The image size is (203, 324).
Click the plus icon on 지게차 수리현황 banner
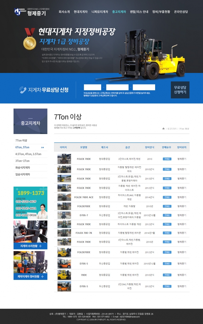(x=40, y=246)
